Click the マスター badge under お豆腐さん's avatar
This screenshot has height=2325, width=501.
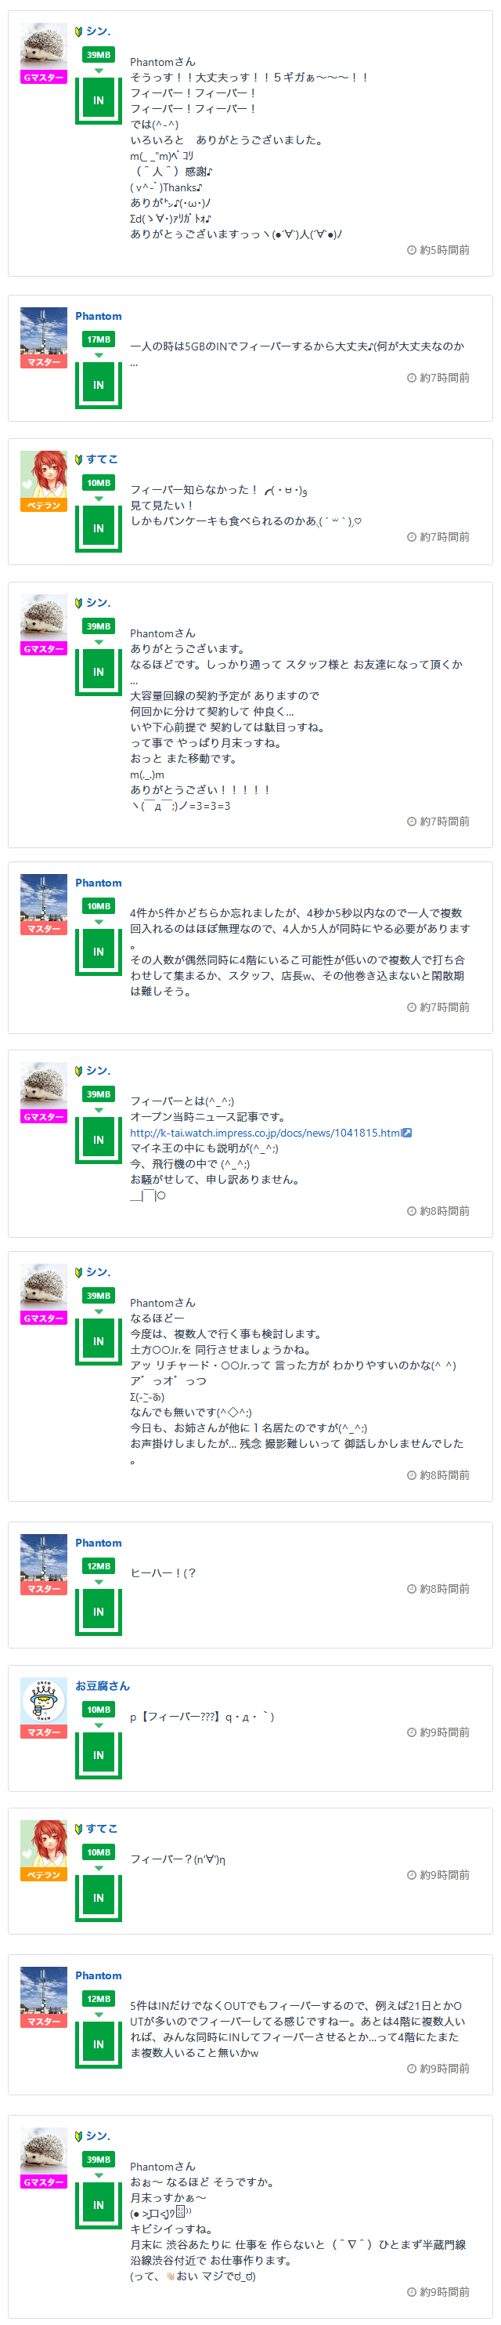(43, 1731)
